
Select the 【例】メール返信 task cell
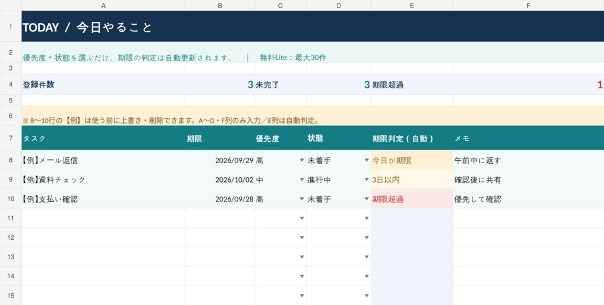104,160
